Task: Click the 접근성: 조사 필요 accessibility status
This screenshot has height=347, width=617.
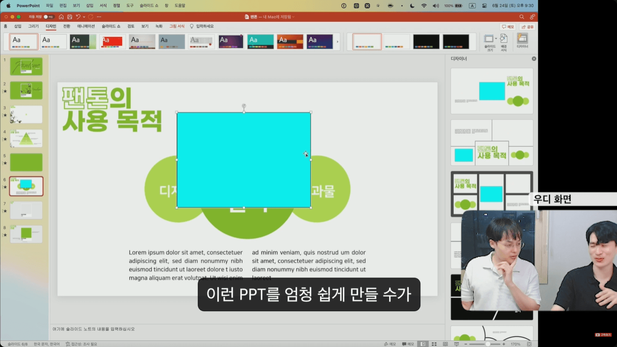Action: 81,344
